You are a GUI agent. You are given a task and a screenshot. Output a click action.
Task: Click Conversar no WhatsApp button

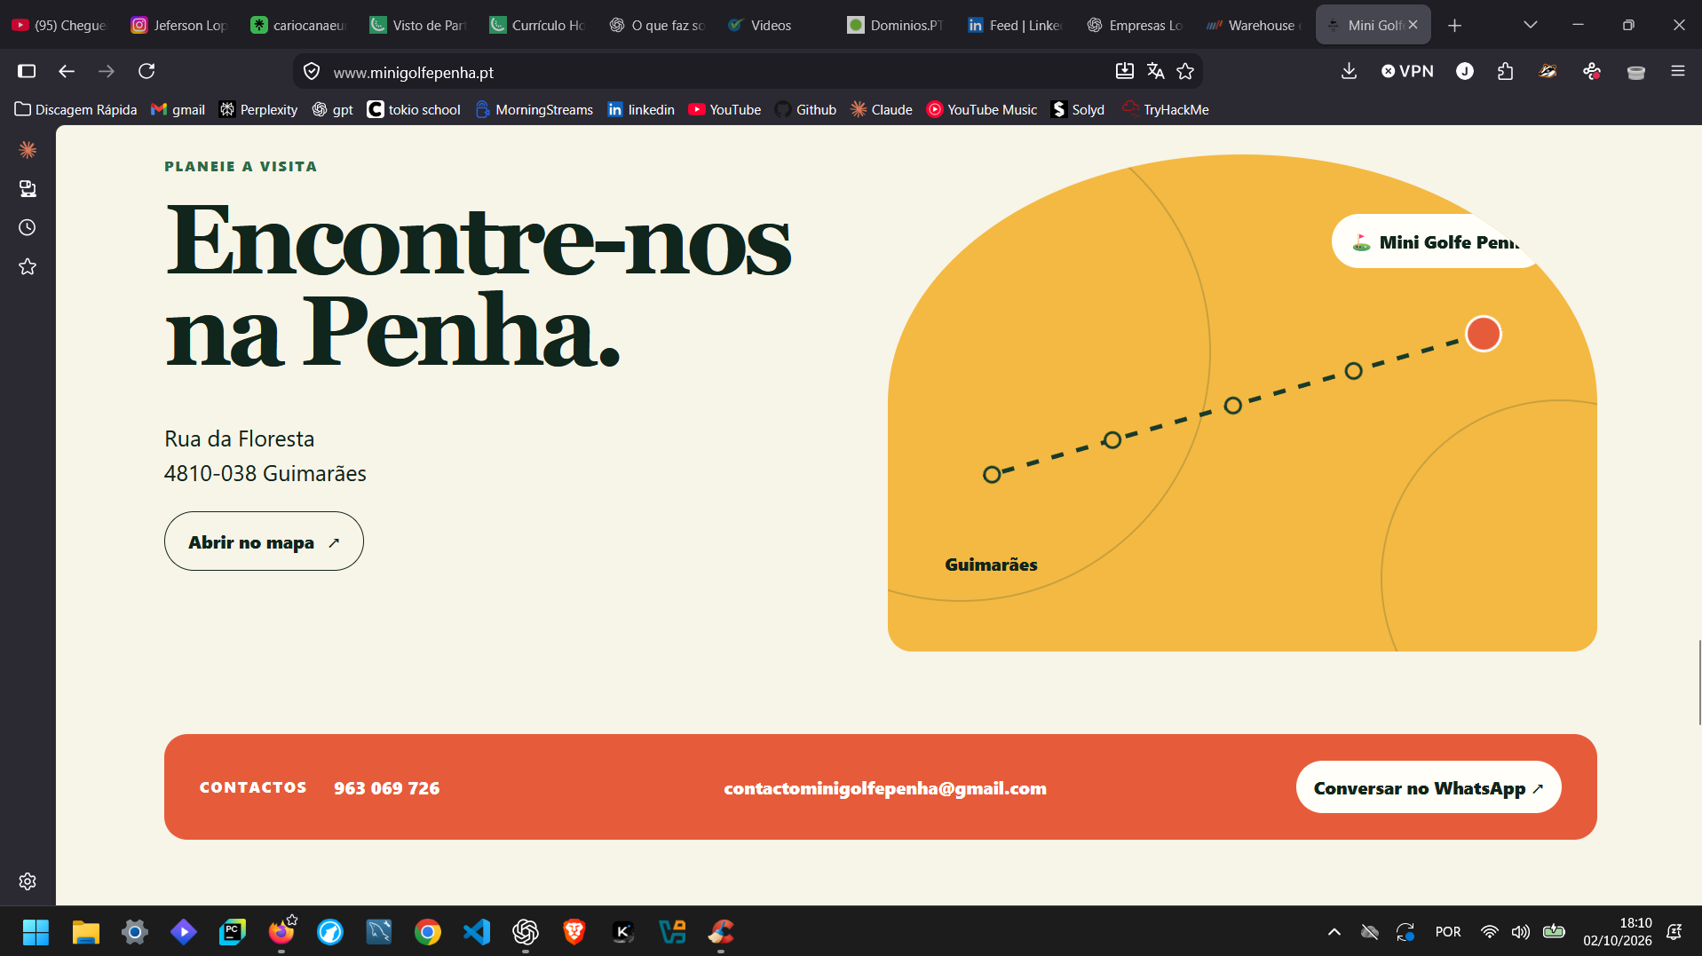pyautogui.click(x=1429, y=787)
